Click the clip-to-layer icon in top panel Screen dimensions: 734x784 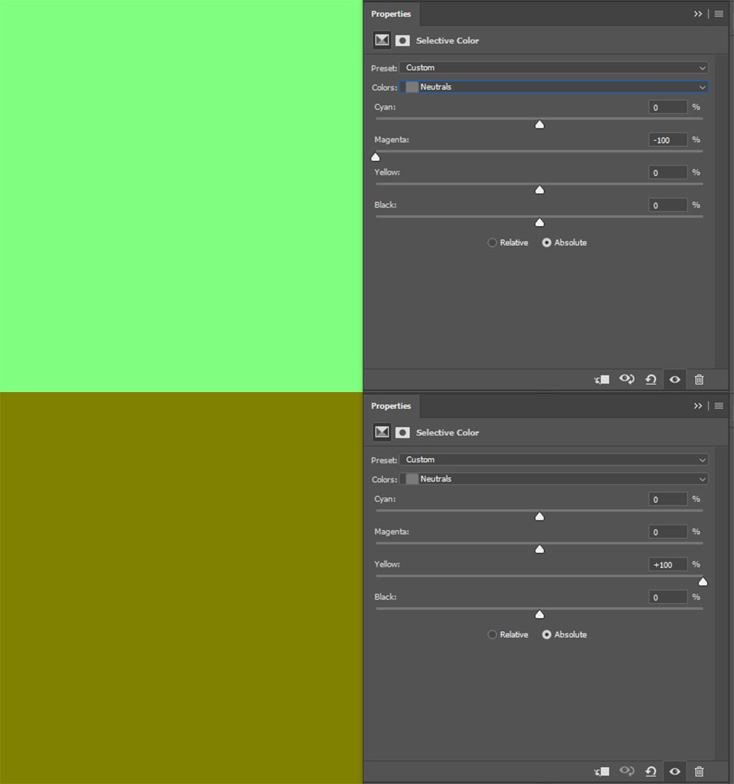tap(601, 380)
